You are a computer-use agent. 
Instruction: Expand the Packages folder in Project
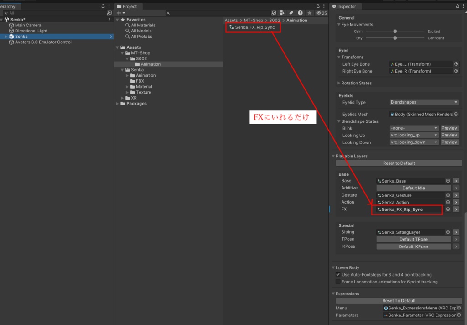click(117, 104)
